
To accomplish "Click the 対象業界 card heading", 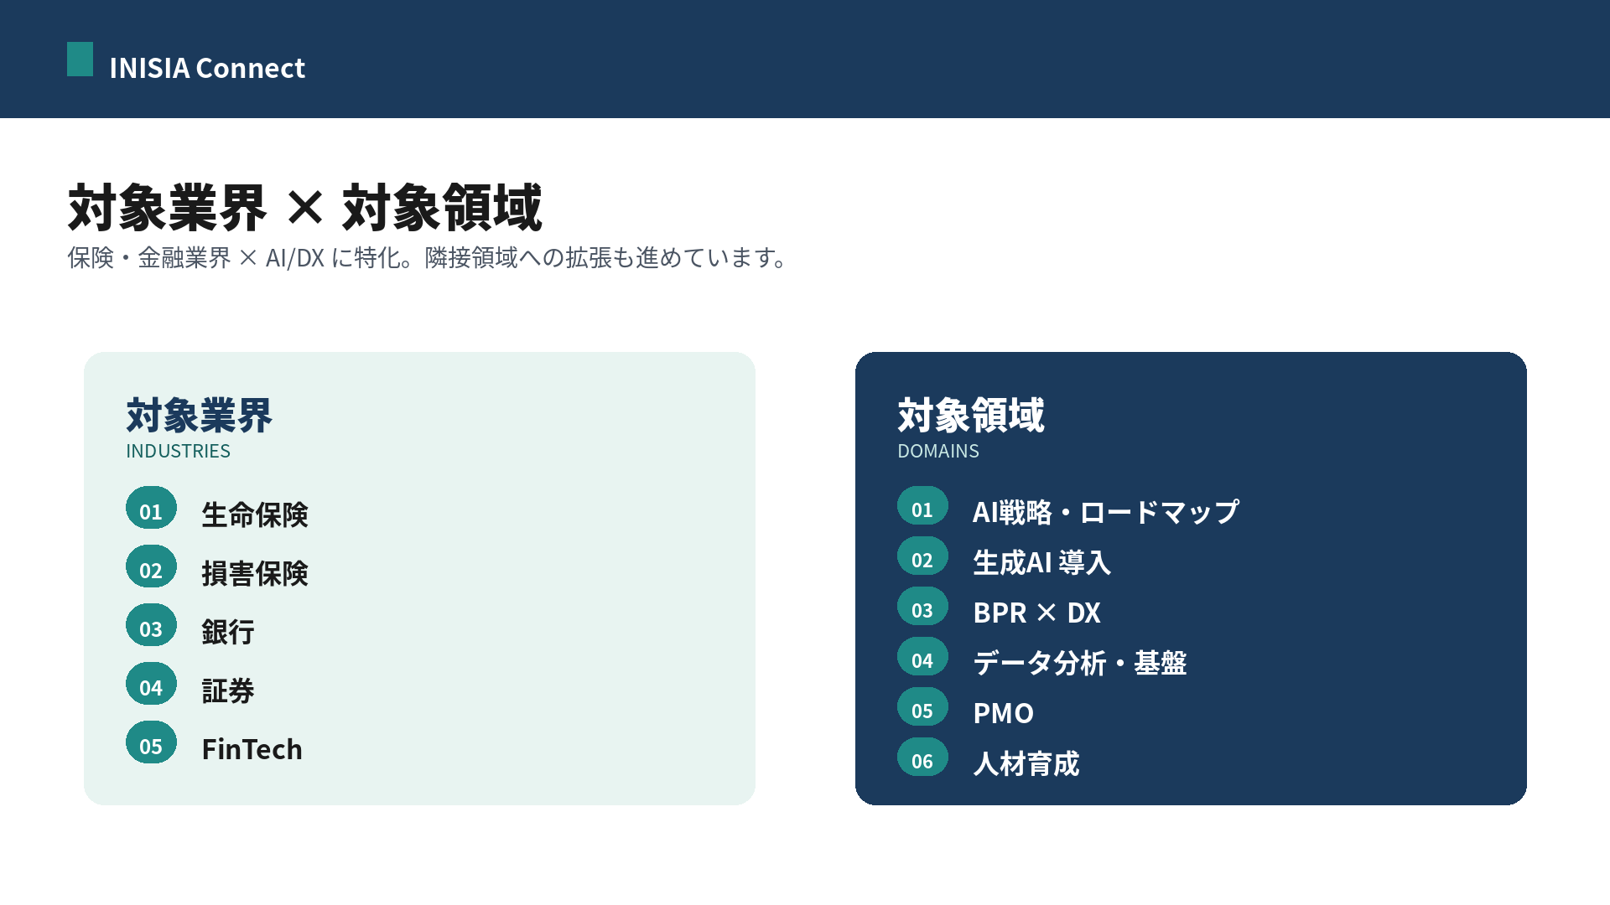I will [x=200, y=415].
